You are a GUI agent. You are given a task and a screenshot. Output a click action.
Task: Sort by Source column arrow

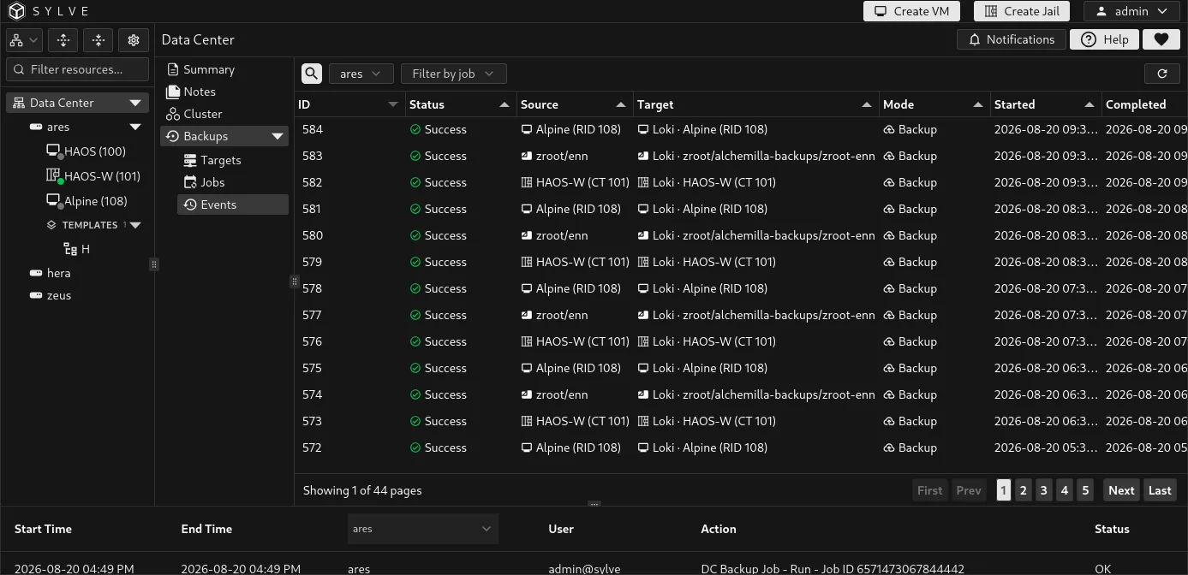pos(621,104)
